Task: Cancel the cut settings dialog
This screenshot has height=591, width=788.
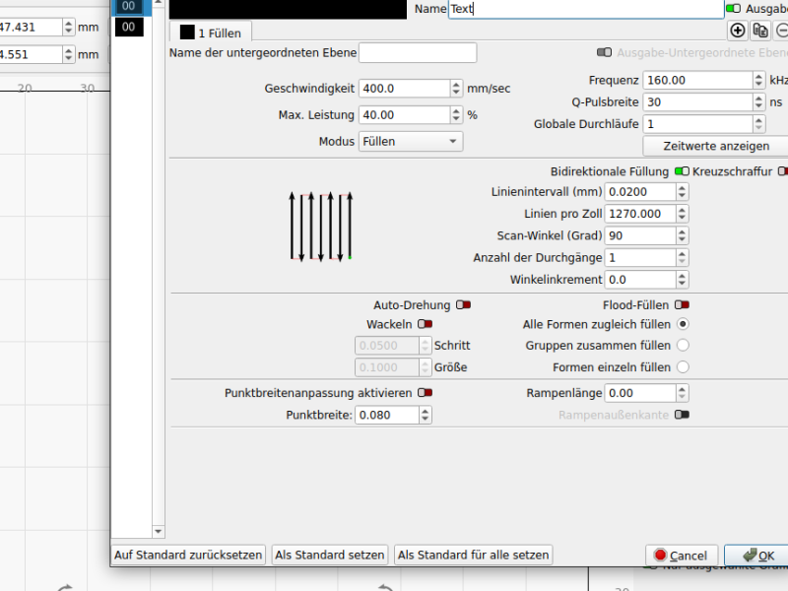Action: point(682,556)
